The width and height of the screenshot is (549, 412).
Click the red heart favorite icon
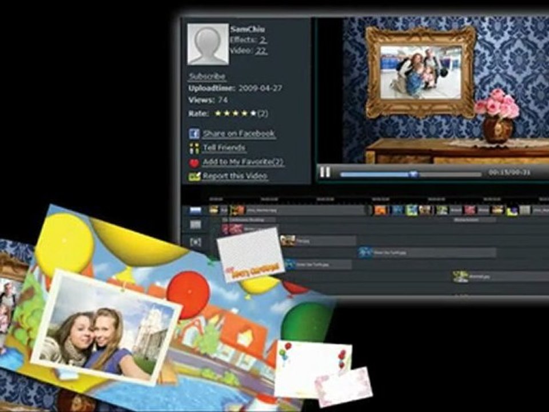point(194,163)
